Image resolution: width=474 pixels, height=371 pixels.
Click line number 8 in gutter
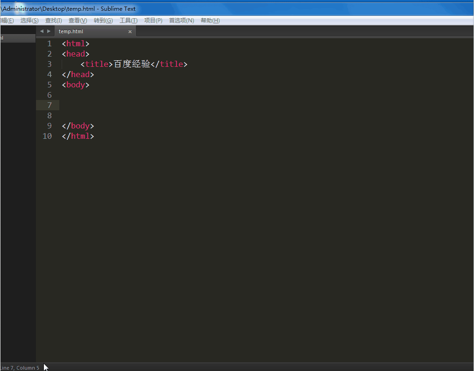(x=50, y=115)
